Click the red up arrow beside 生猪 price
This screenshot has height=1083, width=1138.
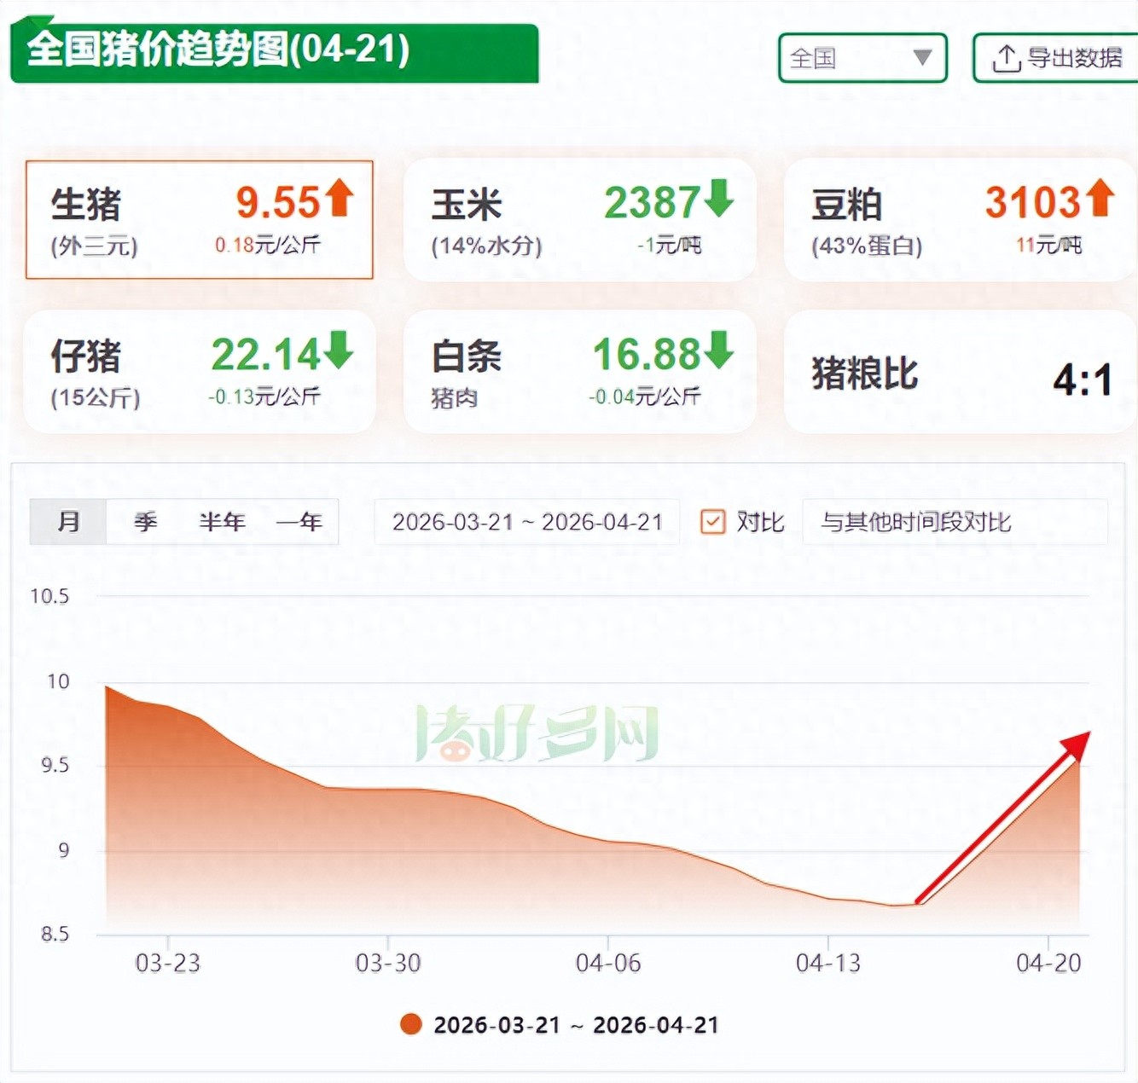click(x=340, y=198)
